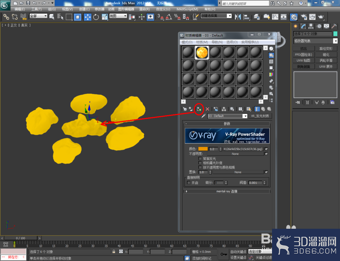Open the 视图 reference coordinate dropdown

(x=118, y=16)
